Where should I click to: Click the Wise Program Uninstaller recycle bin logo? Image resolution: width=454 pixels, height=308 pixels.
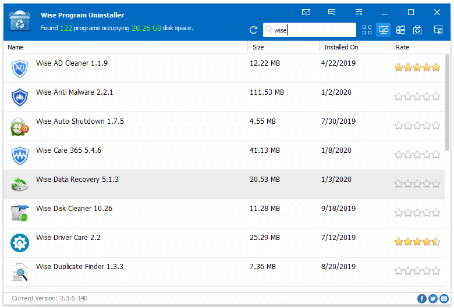tap(19, 21)
